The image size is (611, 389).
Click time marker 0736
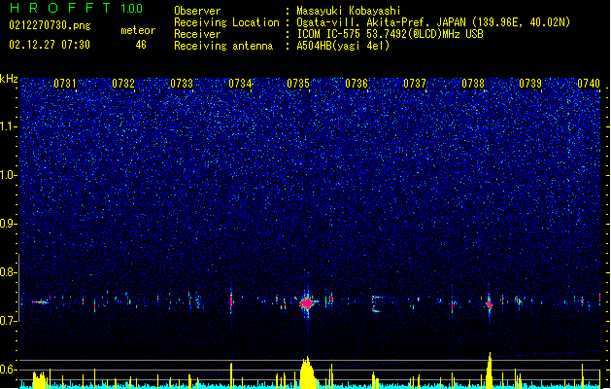coord(356,84)
